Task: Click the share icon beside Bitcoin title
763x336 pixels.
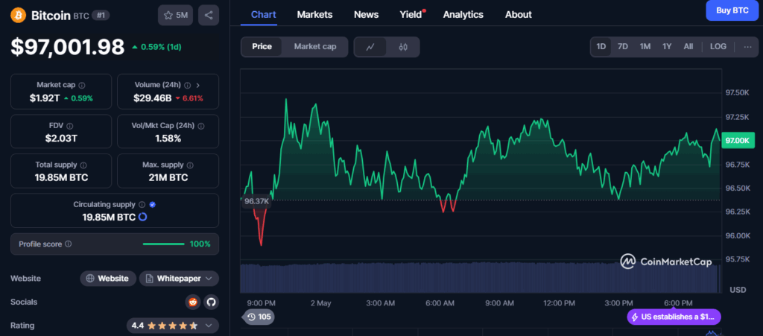Action: 209,15
